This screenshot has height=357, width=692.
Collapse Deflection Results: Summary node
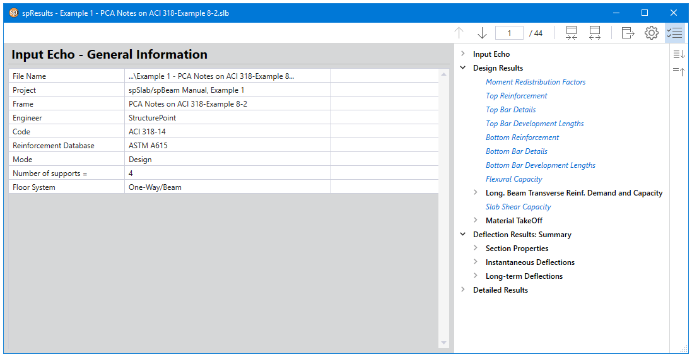463,235
